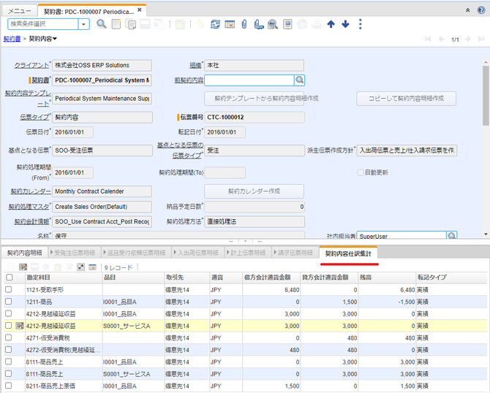Select the 契約内容仕訳集計 detail tab
The height and width of the screenshot is (393, 490).
pos(348,253)
